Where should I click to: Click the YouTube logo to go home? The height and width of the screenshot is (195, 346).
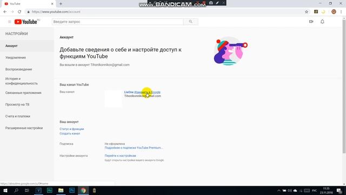[26, 22]
